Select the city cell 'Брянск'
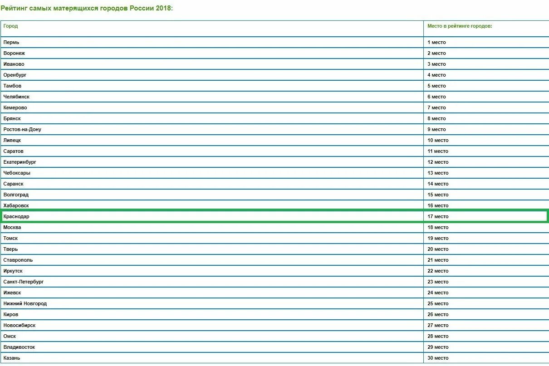Viewport: 549px width, 366px height. 212,118
